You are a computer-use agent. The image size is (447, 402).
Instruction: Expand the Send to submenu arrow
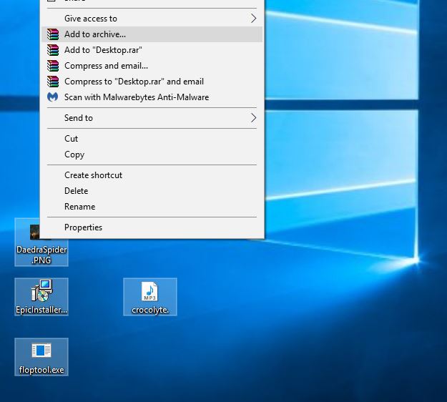pyautogui.click(x=253, y=118)
